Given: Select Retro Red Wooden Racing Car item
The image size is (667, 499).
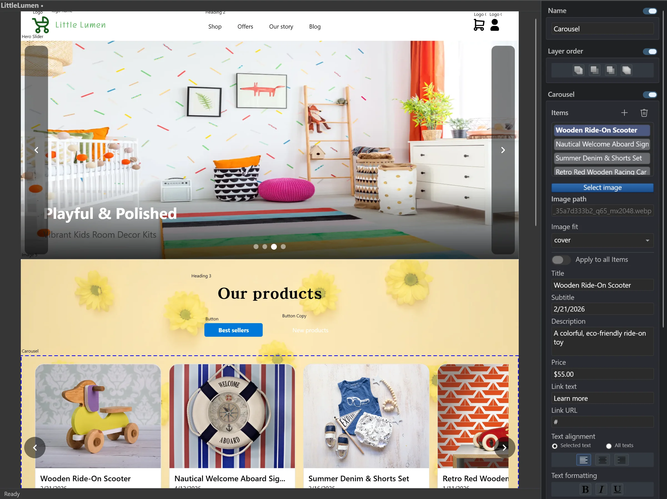Looking at the screenshot, I should [602, 171].
